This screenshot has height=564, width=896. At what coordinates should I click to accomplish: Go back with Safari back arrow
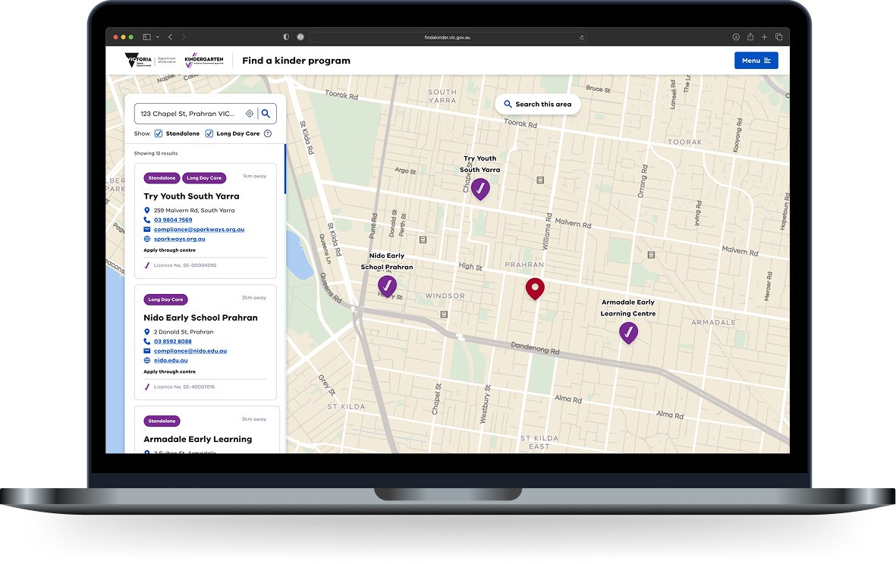(x=170, y=37)
